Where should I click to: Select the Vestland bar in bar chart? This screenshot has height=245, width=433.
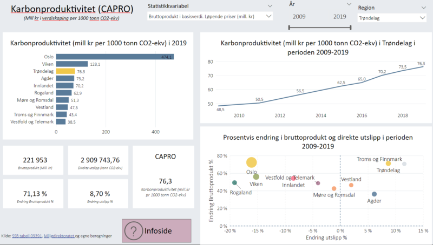pos(62,107)
